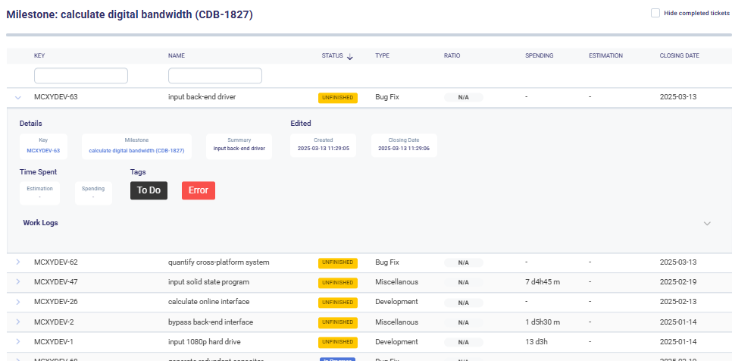Click the To Do tag
This screenshot has height=361, width=732.
pyautogui.click(x=149, y=190)
